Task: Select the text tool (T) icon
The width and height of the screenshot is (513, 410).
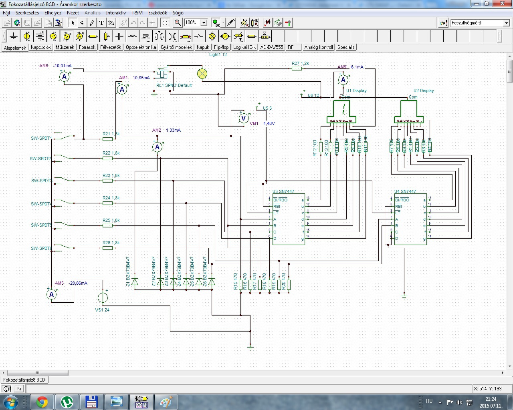Action: click(102, 23)
